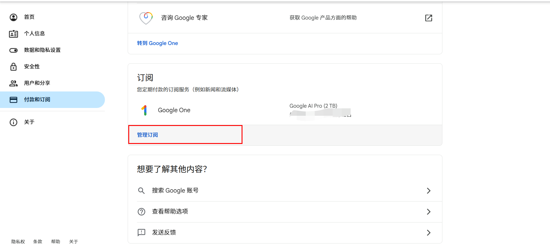Click 获取 Google 产品方面的帮助 description
This screenshot has width=550, height=248.
pos(323,18)
